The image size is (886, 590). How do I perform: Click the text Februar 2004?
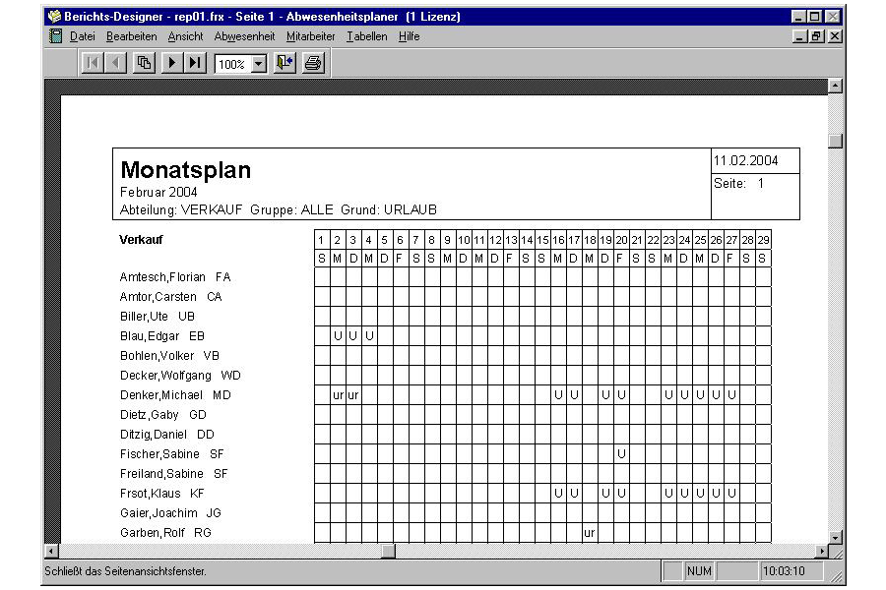[158, 192]
